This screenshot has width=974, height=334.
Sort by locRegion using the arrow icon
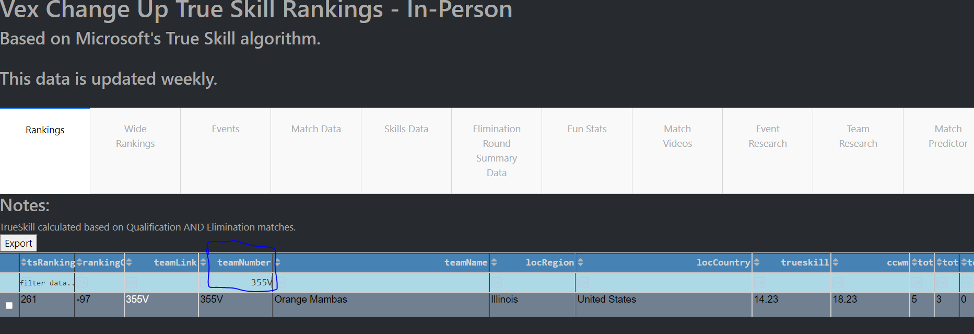[x=494, y=262]
